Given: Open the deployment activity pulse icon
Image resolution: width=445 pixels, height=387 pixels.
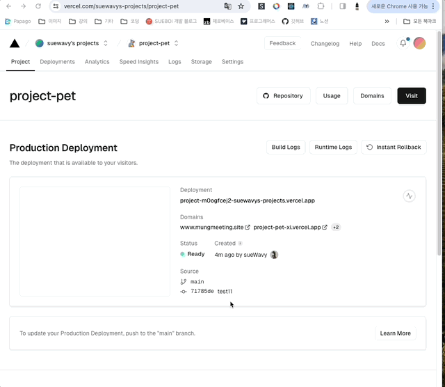Looking at the screenshot, I should click(409, 196).
